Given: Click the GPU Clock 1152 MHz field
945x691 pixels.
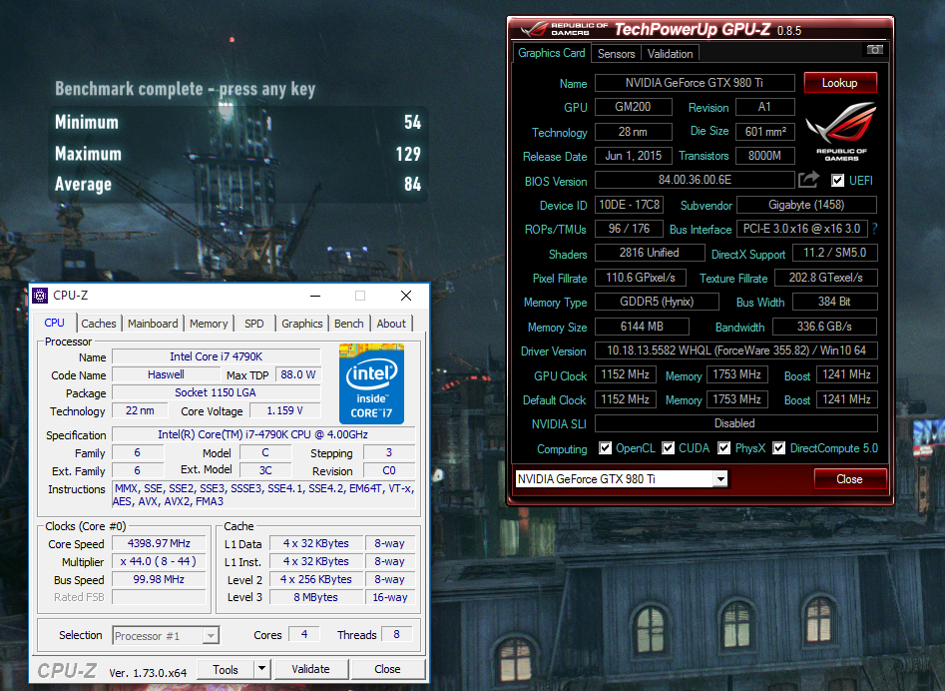Looking at the screenshot, I should pyautogui.click(x=625, y=374).
